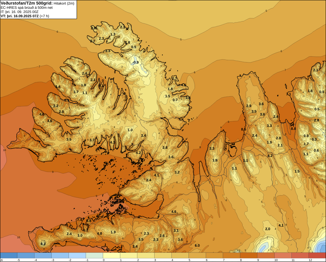The width and height of the screenshot is (326, 262).
Task: Click the dark blue legend swatch between -6 and -5
Action: 9,255
